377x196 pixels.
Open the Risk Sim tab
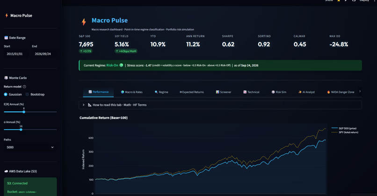(279, 92)
